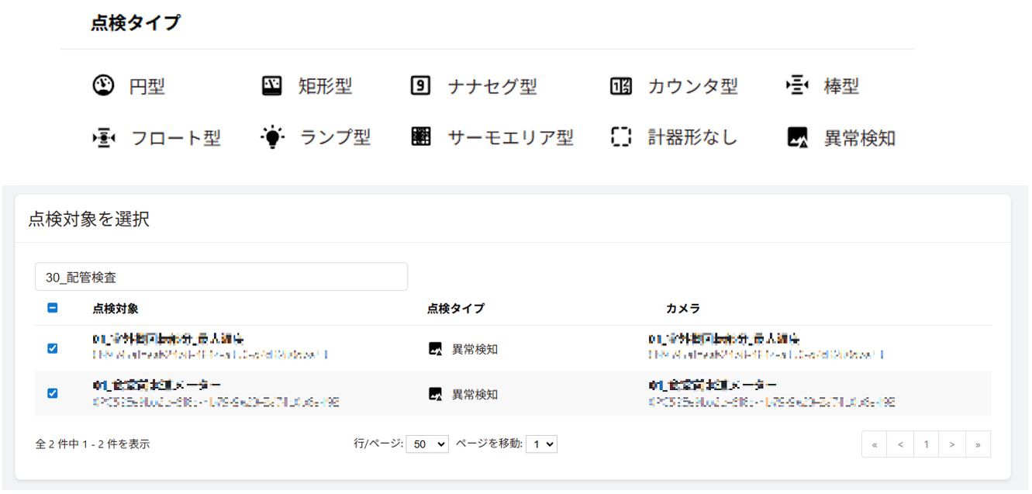Click first row's inspection target name
Screen dimensions: 1032x494
pyautogui.click(x=169, y=339)
